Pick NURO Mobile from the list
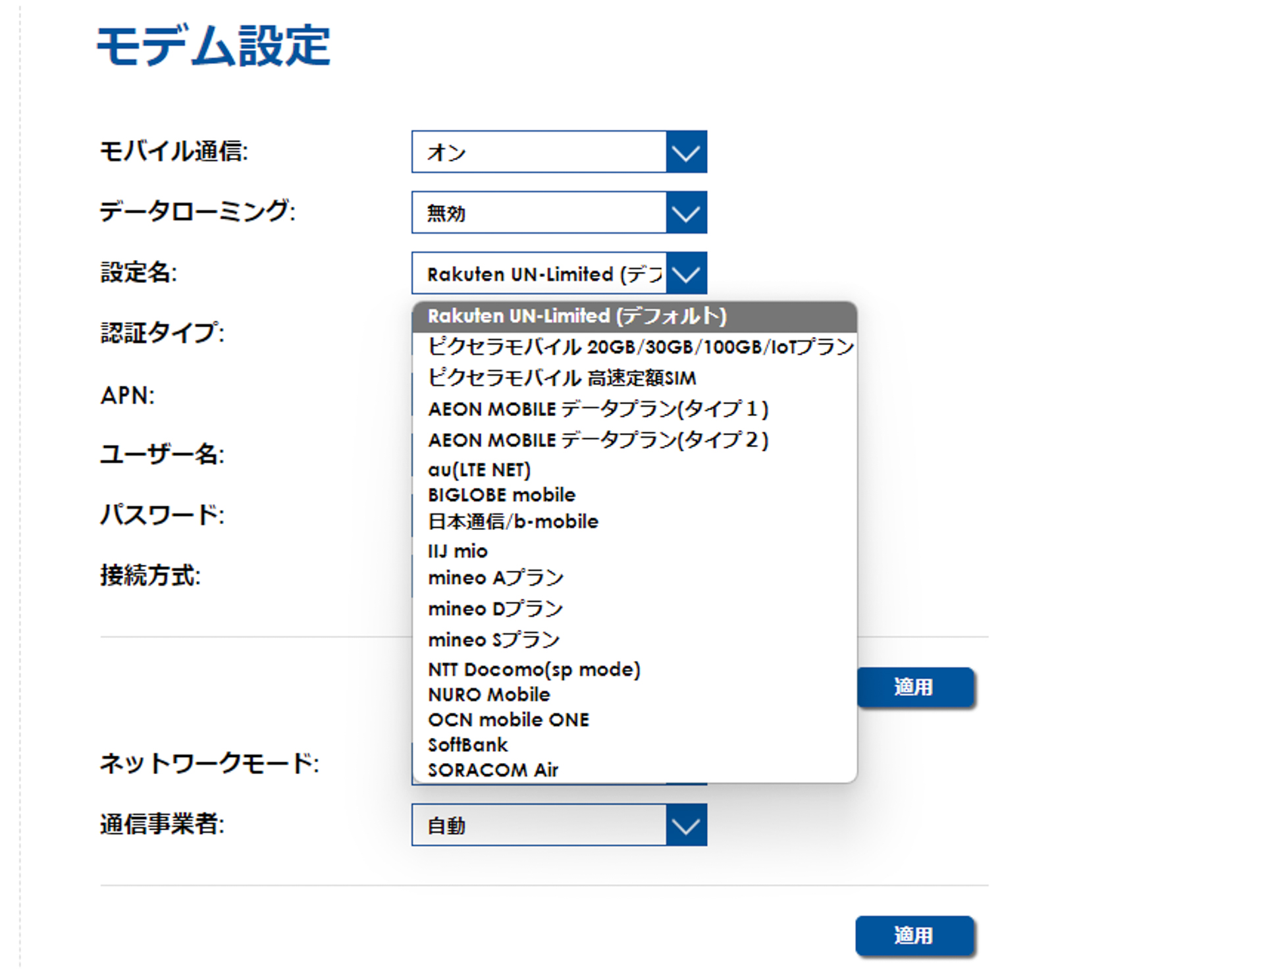Image resolution: width=1264 pixels, height=969 pixels. (488, 694)
